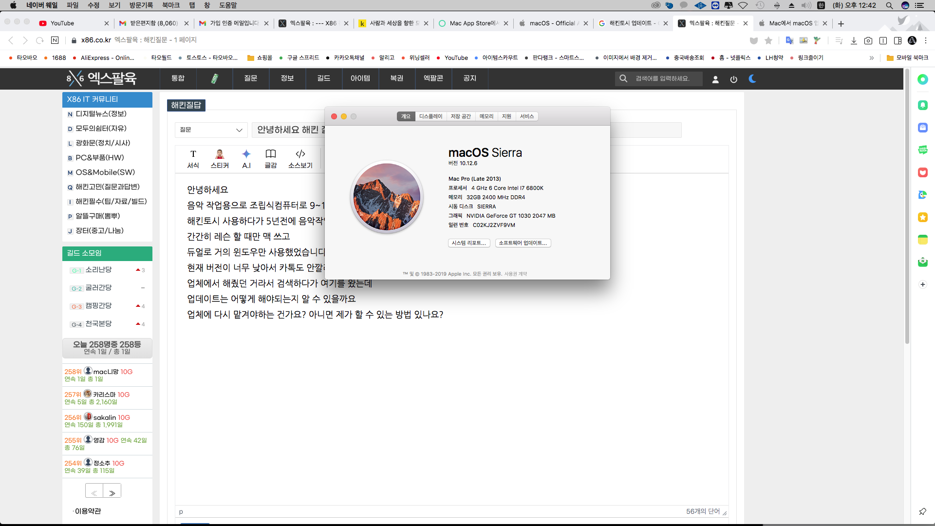The height and width of the screenshot is (526, 935).
Task: Switch to the YouTube browser tab
Action: coord(73,23)
